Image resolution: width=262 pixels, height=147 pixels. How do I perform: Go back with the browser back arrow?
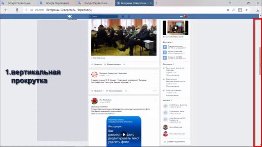(6, 10)
